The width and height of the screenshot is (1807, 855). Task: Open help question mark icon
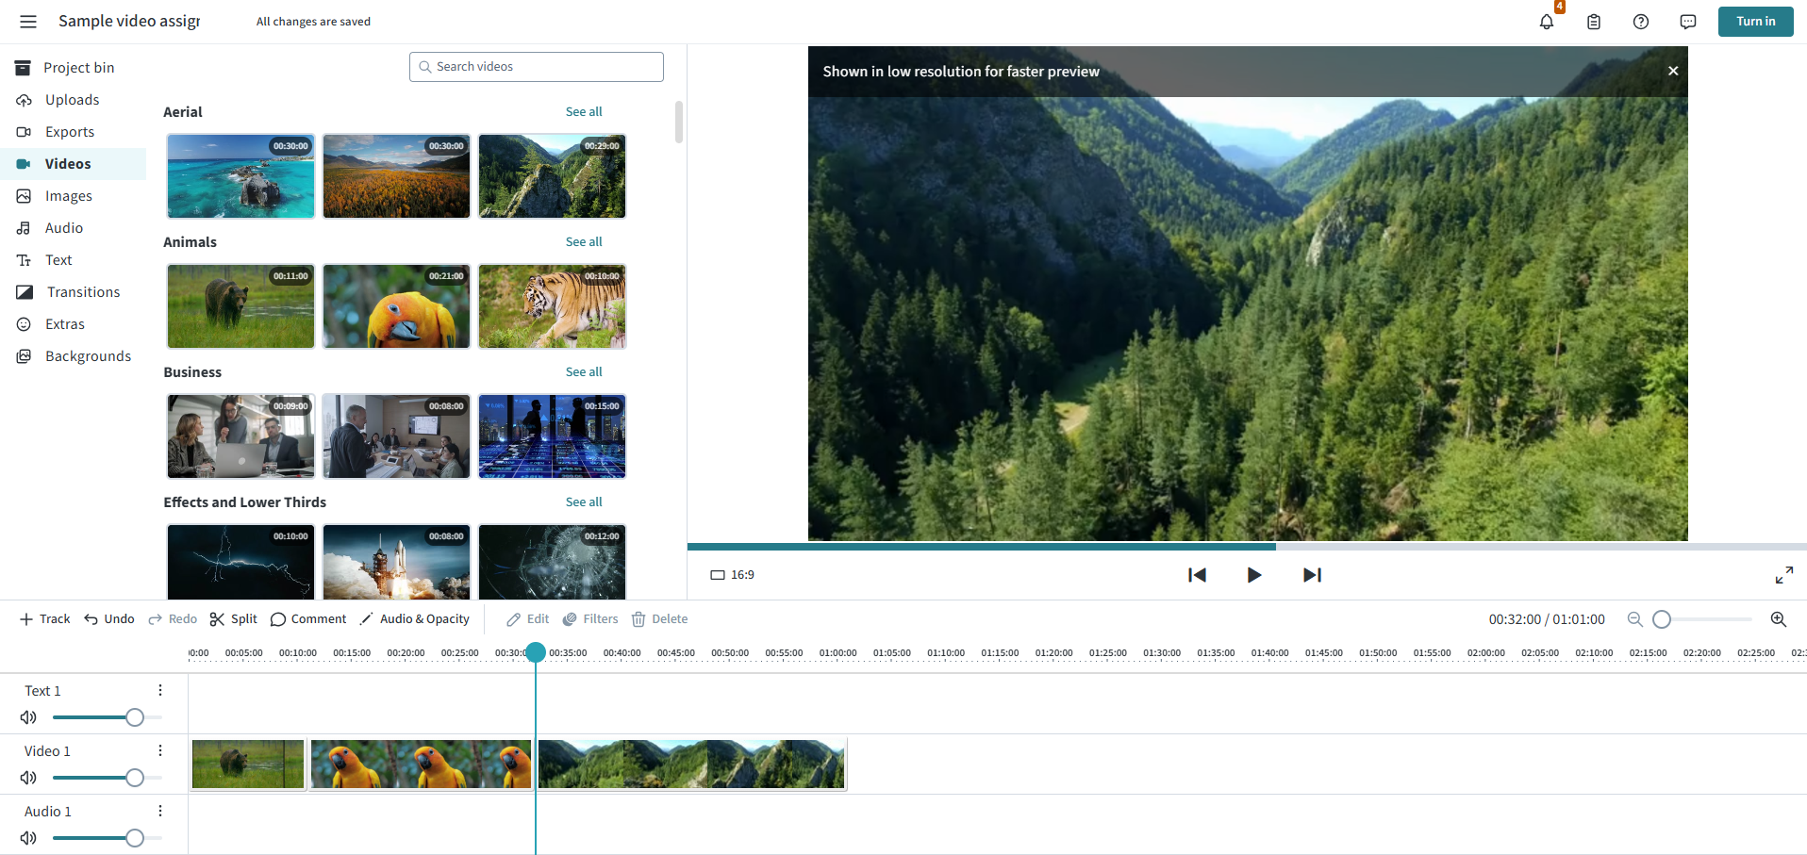[x=1641, y=22]
